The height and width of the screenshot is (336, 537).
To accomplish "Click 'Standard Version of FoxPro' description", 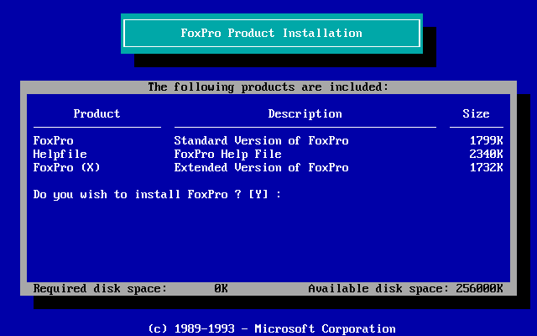I will click(x=261, y=140).
